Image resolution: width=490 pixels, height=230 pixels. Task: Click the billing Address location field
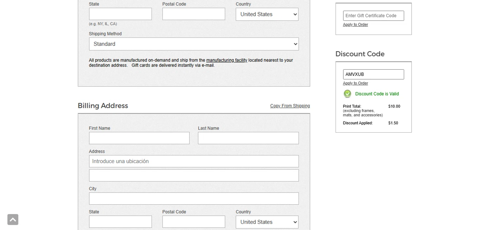click(x=194, y=161)
